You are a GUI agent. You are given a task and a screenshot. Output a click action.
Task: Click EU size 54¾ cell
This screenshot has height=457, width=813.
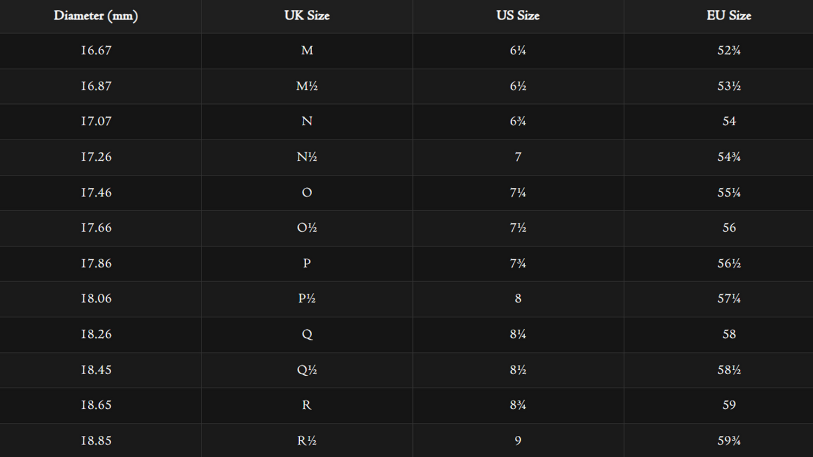(x=728, y=157)
